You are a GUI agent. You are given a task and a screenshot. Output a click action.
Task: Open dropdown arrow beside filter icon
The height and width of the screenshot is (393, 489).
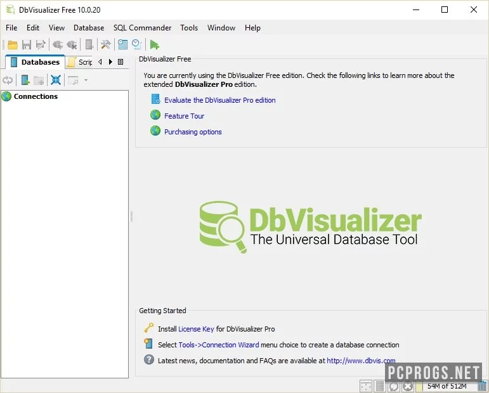[86, 81]
